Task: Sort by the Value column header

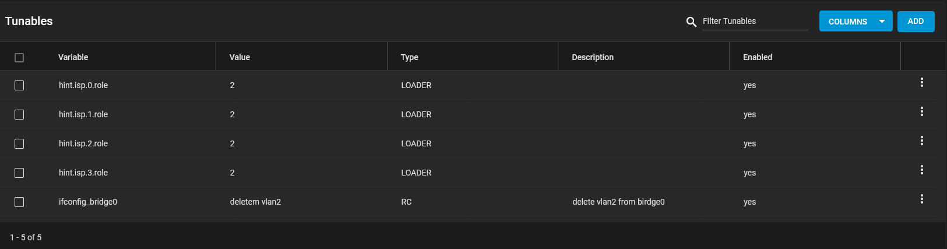Action: point(240,57)
